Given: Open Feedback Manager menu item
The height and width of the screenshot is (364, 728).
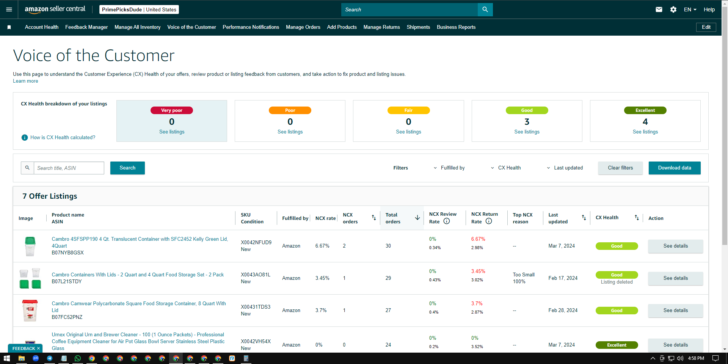Looking at the screenshot, I should coord(86,27).
